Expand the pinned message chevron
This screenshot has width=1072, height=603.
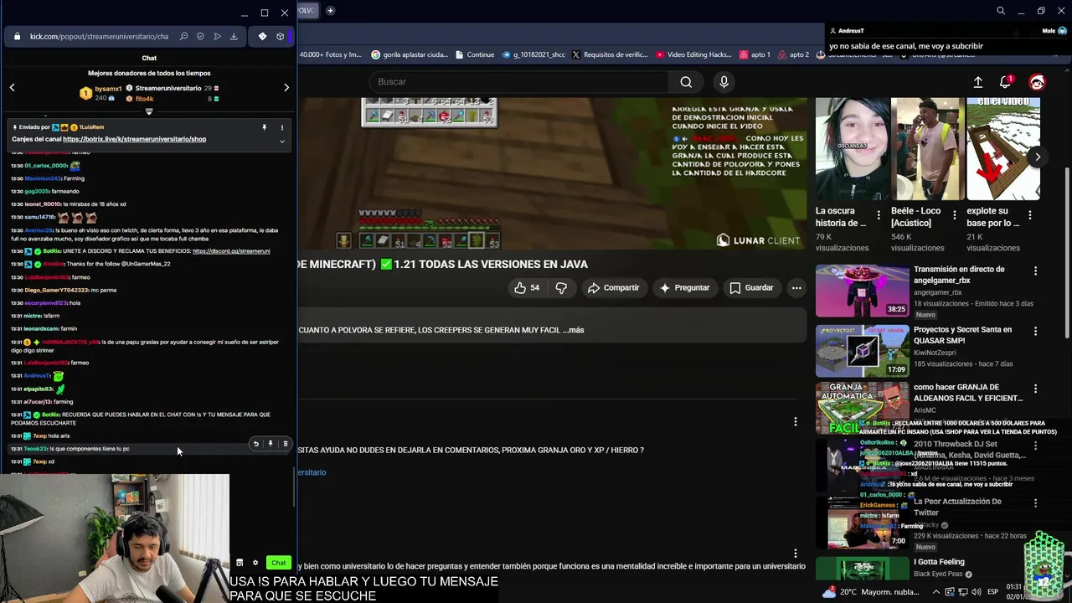282,141
